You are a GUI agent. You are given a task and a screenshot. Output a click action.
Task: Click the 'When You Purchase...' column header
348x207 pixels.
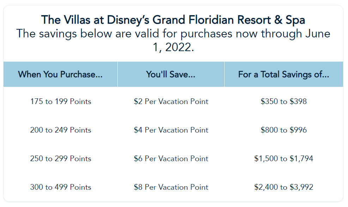pos(60,74)
